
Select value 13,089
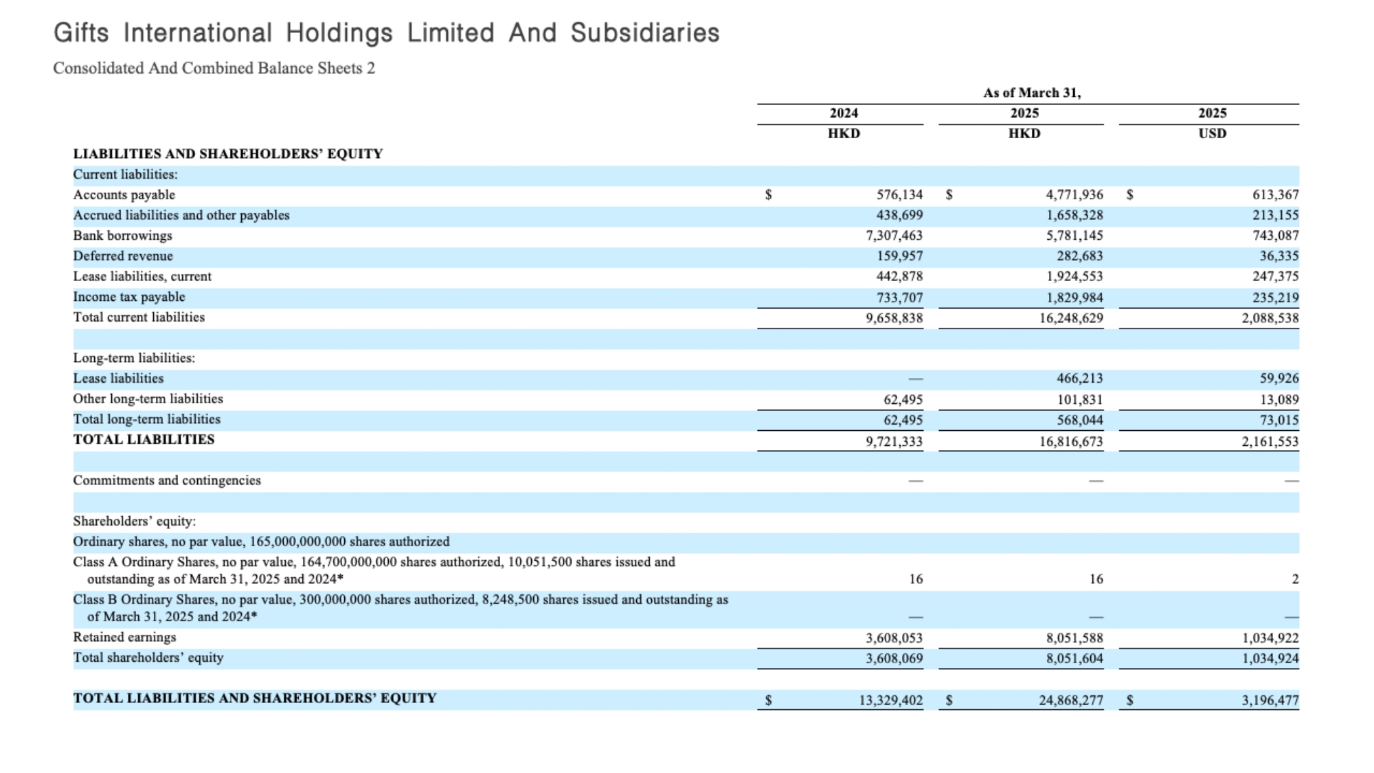(1280, 400)
